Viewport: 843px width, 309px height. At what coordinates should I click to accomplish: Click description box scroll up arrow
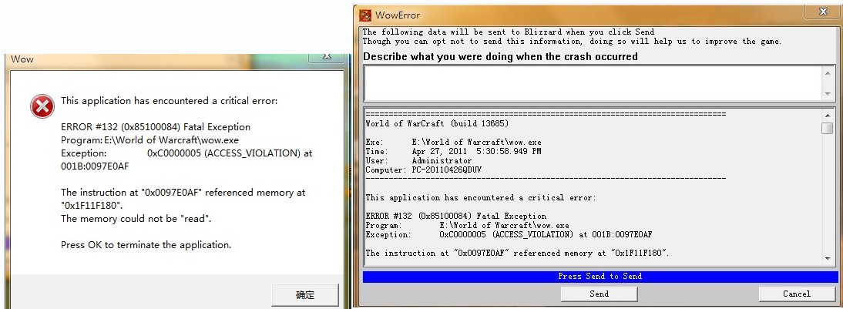point(828,73)
